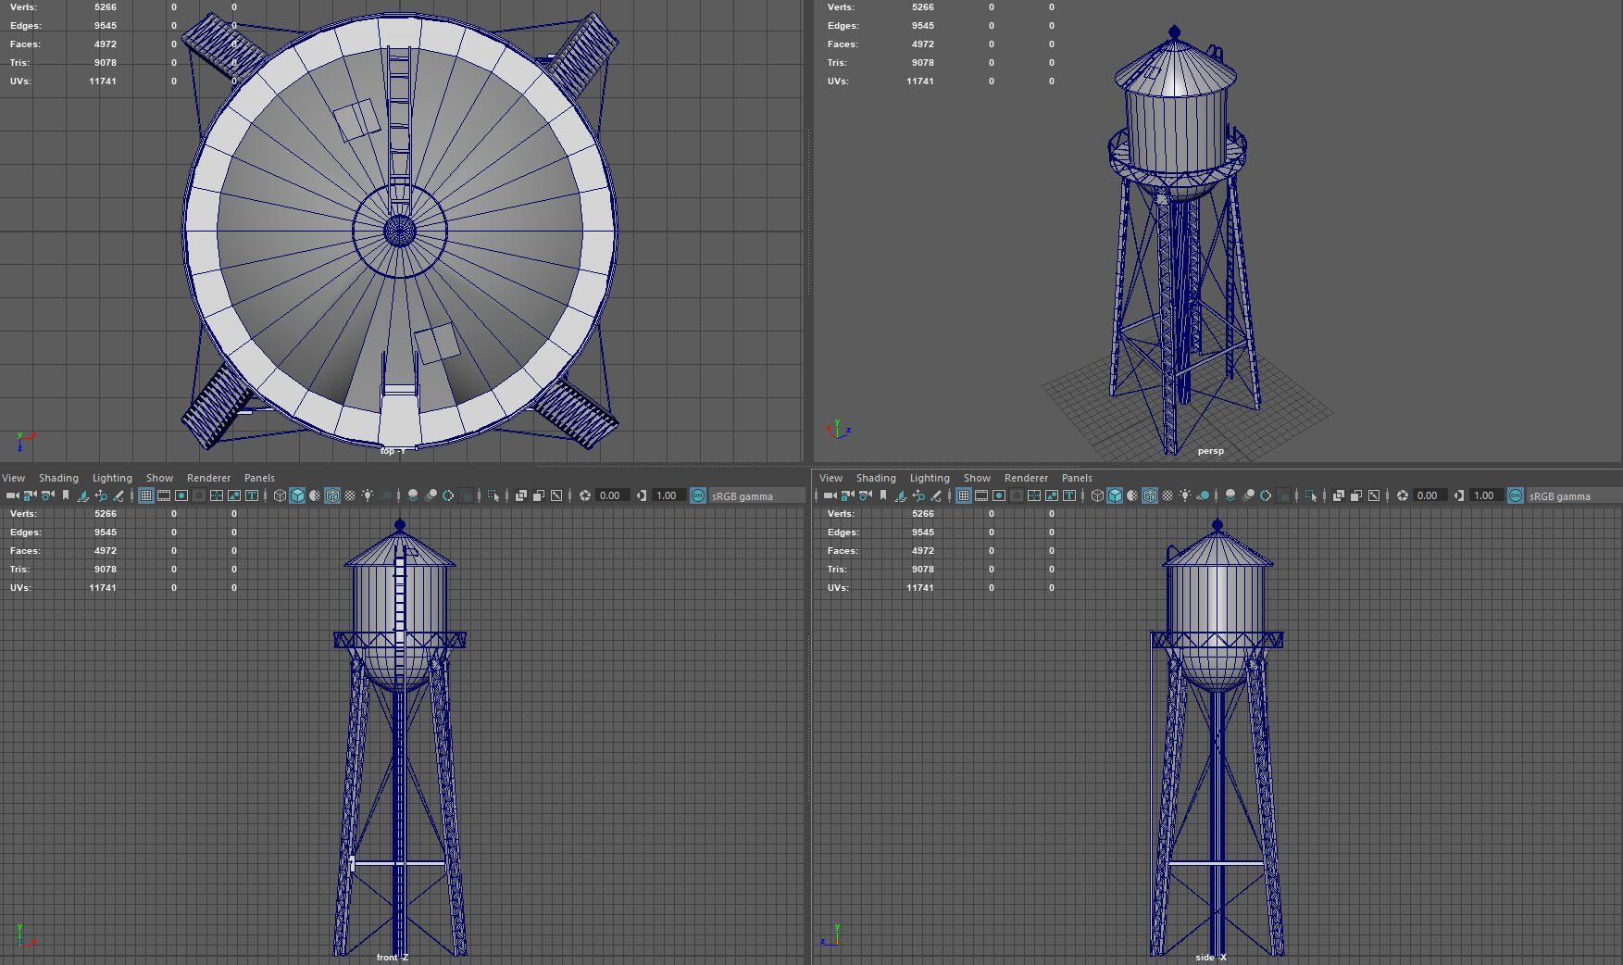Click Select Camera icon in front viewport toolbar
Viewport: 1623px width, 965px height.
(x=12, y=495)
